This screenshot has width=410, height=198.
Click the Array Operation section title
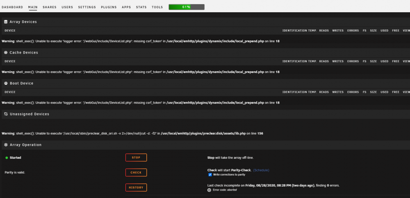(25, 145)
